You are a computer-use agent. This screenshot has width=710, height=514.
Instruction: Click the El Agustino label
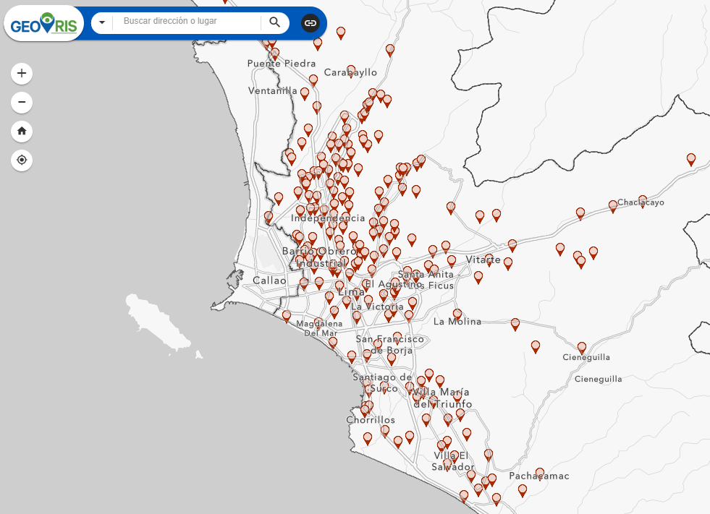tap(394, 284)
